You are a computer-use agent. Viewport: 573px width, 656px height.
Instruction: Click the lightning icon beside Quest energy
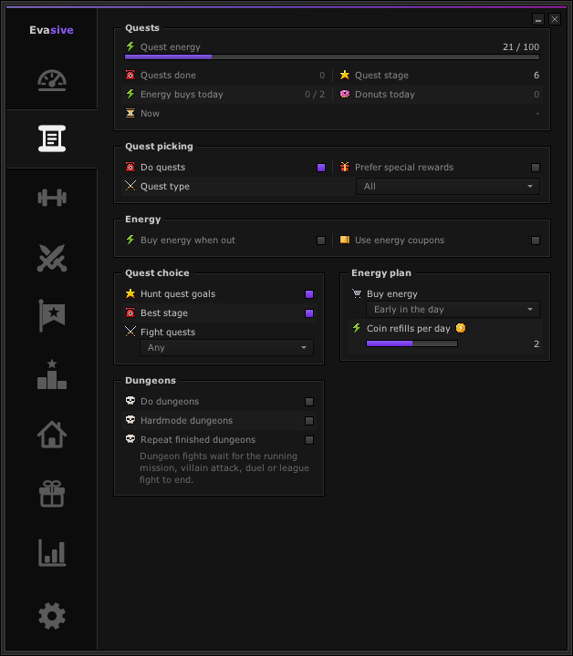130,46
